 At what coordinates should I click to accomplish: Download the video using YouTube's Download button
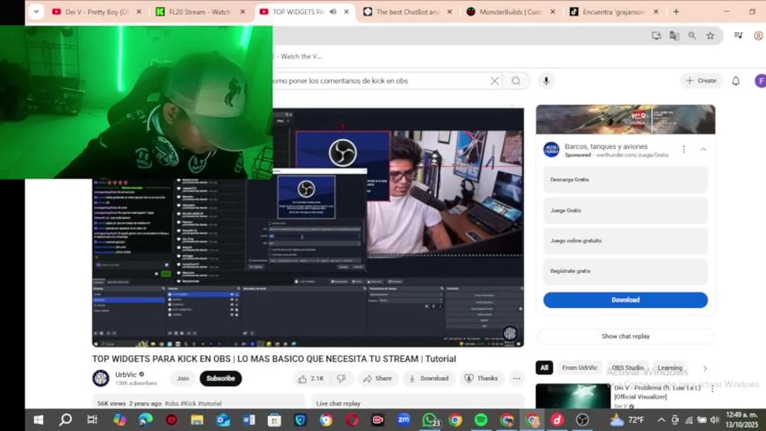tap(429, 378)
